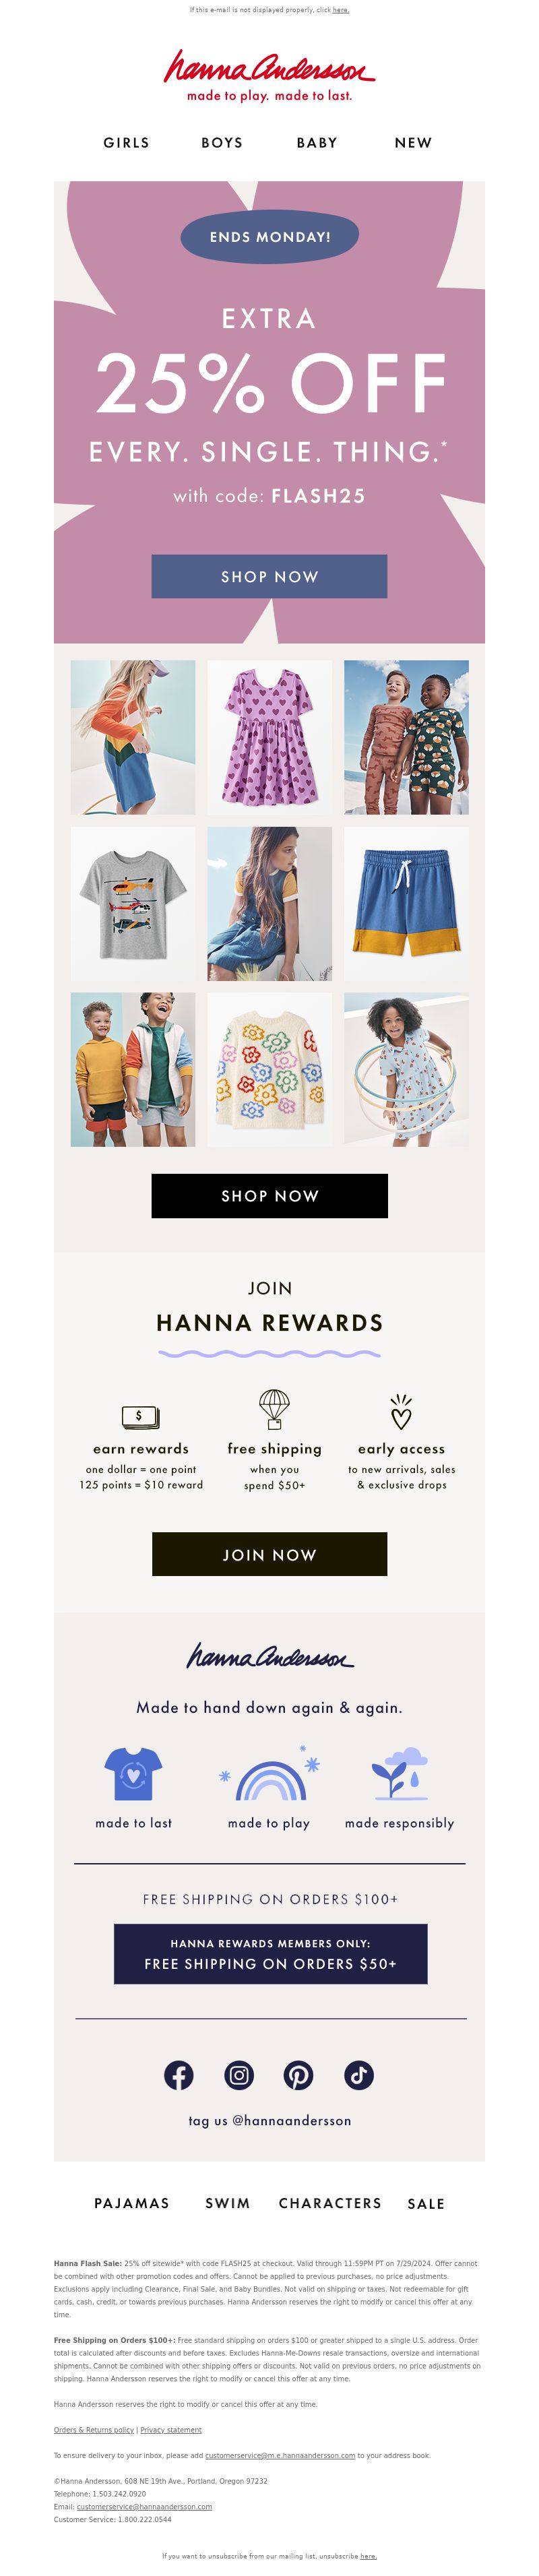539x2576 pixels.
Task: Open the TikTok social icon
Action: (x=359, y=2075)
